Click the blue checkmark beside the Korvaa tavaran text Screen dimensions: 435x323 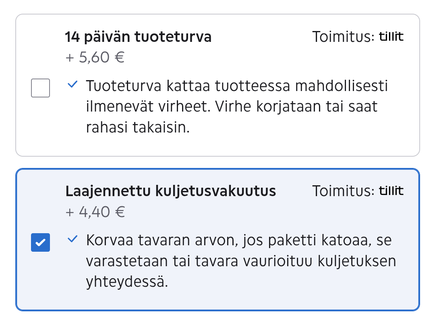click(72, 239)
